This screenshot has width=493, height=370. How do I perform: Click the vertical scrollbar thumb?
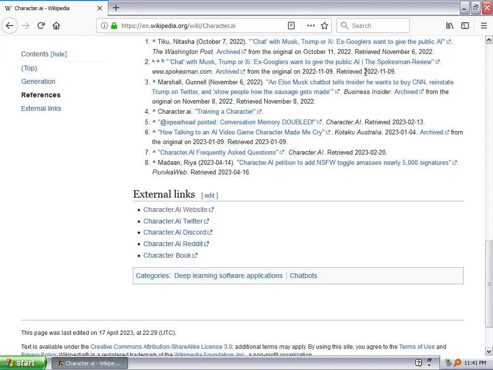[x=489, y=284]
